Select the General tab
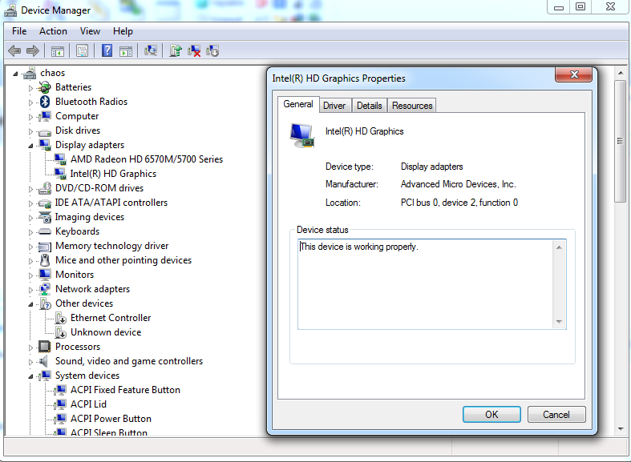Image resolution: width=631 pixels, height=462 pixels. pyautogui.click(x=298, y=104)
